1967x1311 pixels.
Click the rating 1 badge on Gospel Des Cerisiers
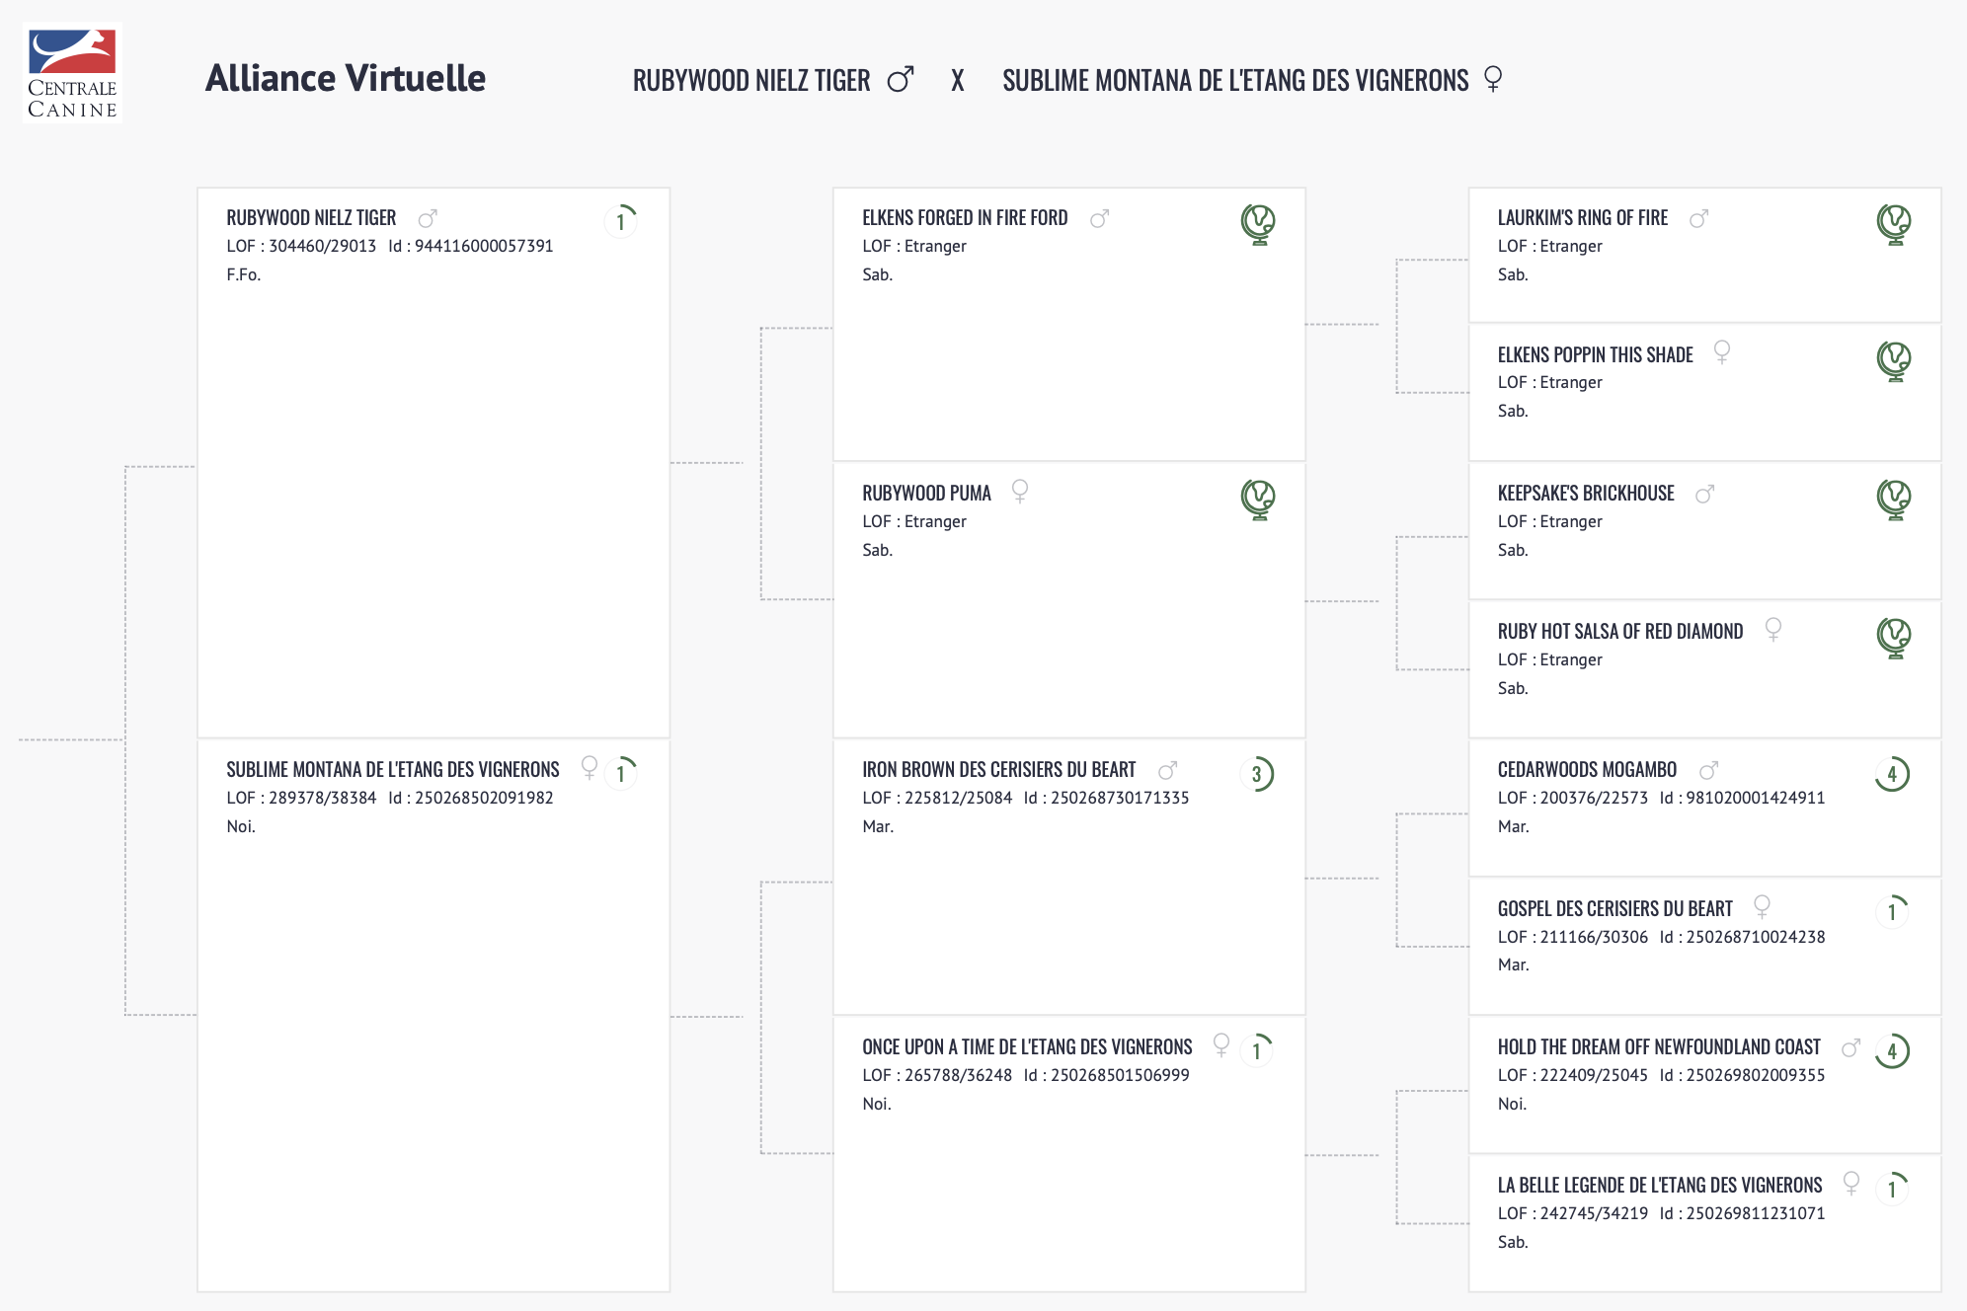click(x=1892, y=912)
